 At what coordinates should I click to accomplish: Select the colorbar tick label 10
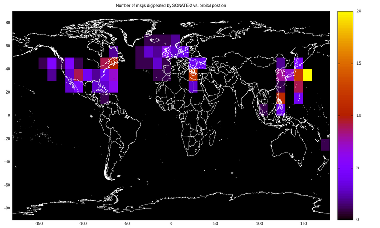click(359, 115)
